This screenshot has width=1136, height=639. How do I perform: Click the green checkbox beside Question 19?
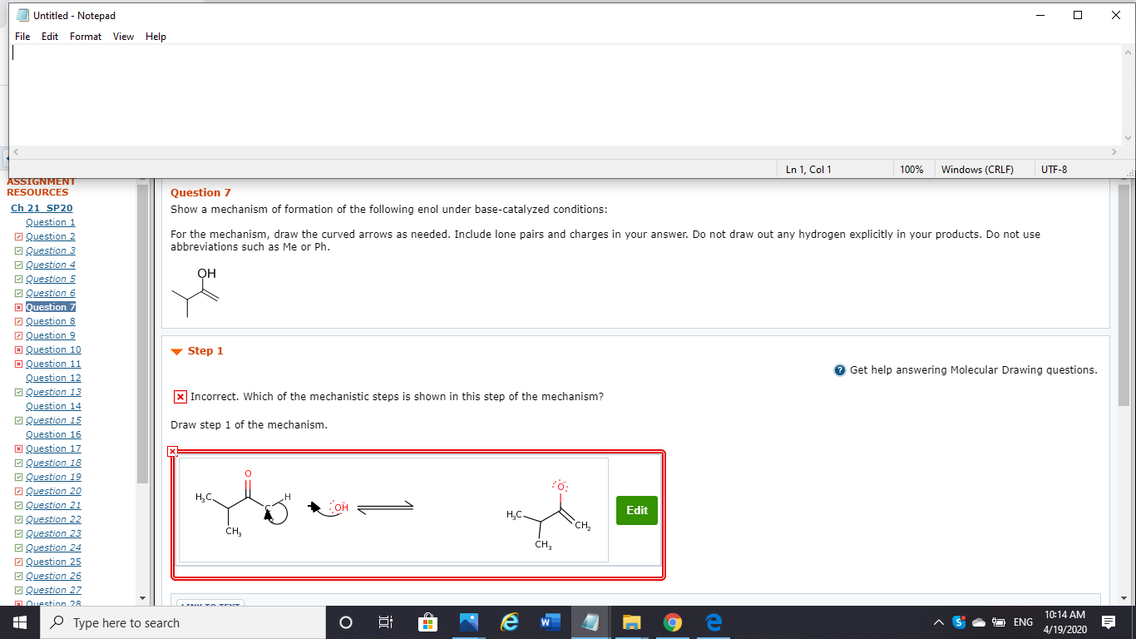18,476
